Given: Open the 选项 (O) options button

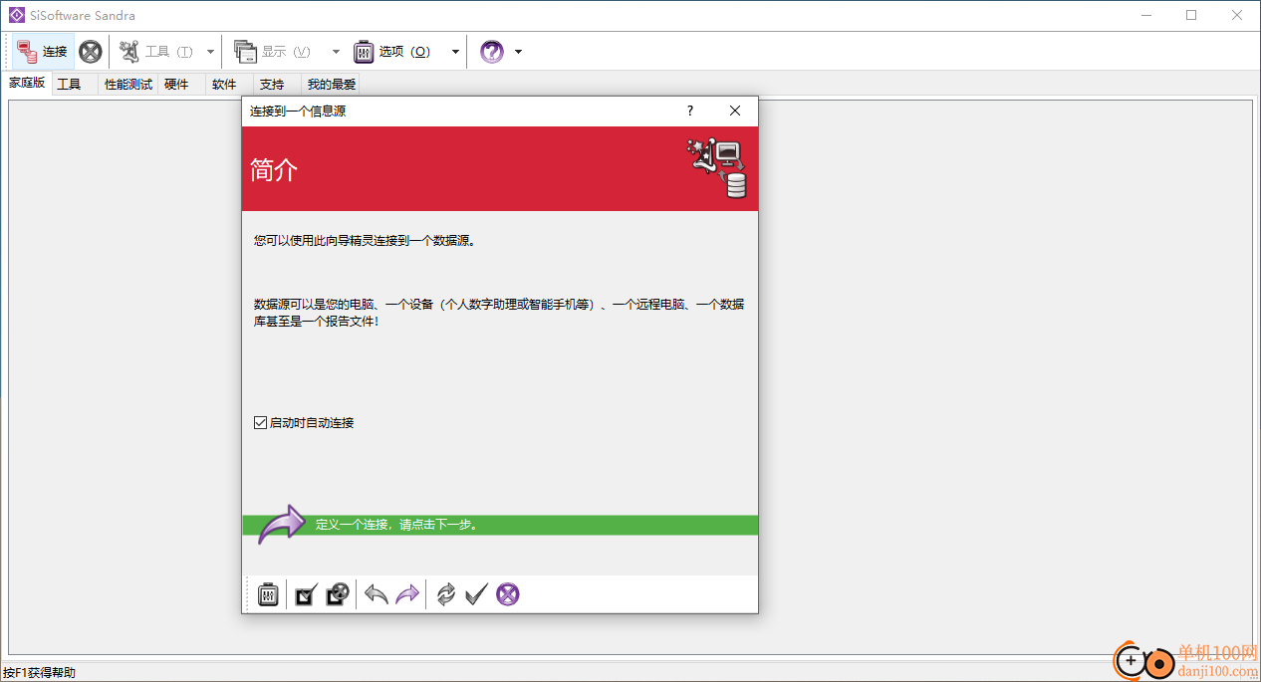Looking at the screenshot, I should (393, 51).
